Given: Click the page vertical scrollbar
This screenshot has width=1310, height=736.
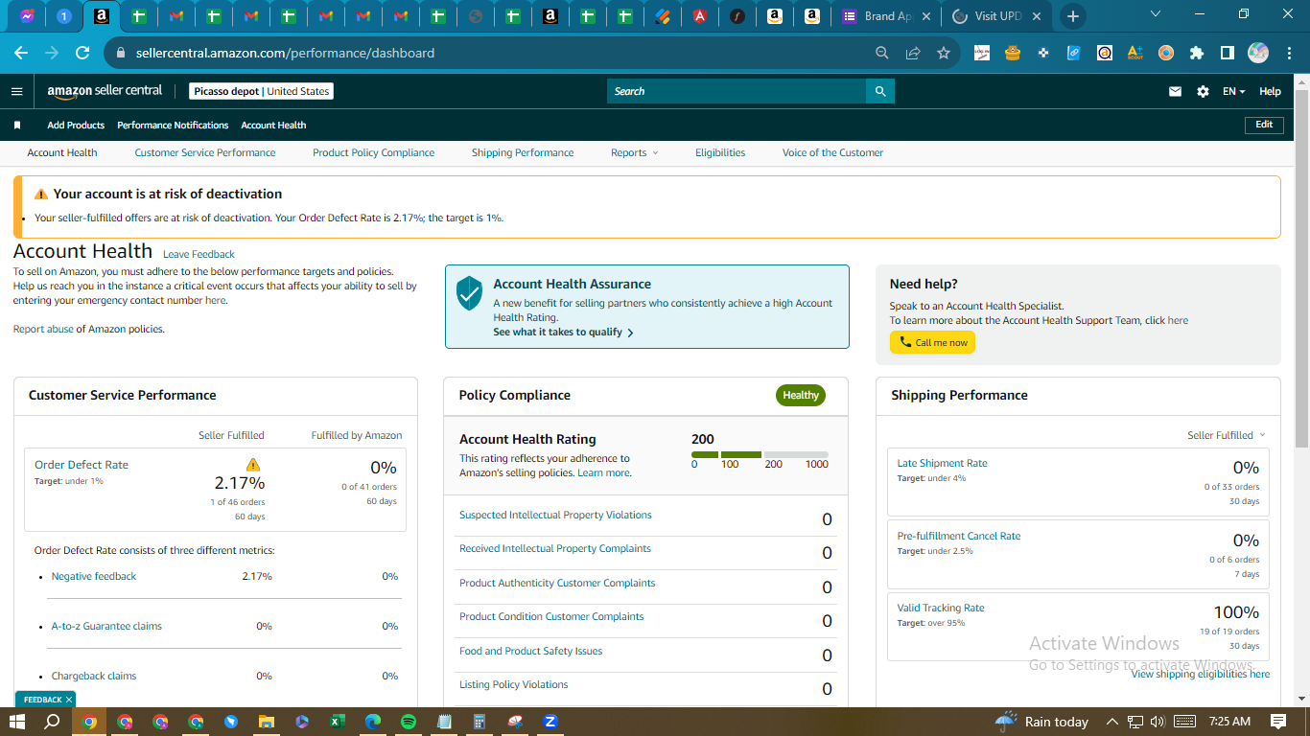Looking at the screenshot, I should (x=1301, y=268).
